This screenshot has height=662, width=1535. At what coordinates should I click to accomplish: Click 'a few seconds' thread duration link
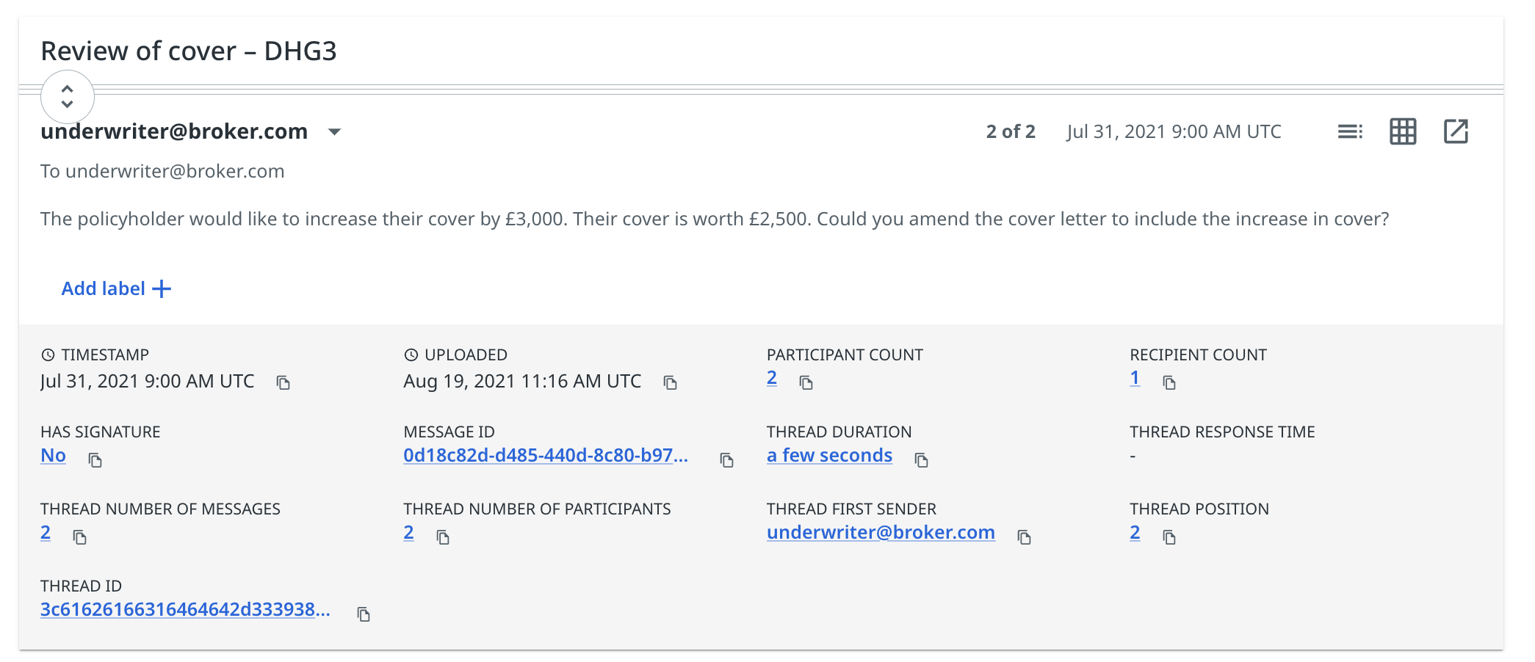(x=829, y=456)
